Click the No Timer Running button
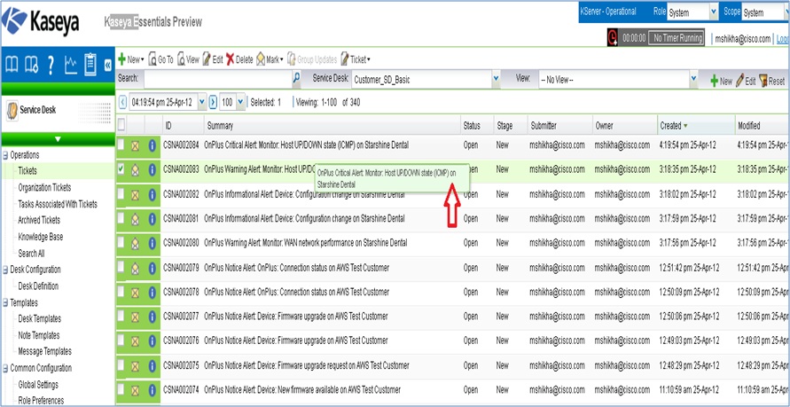Image resolution: width=790 pixels, height=407 pixels. 676,38
